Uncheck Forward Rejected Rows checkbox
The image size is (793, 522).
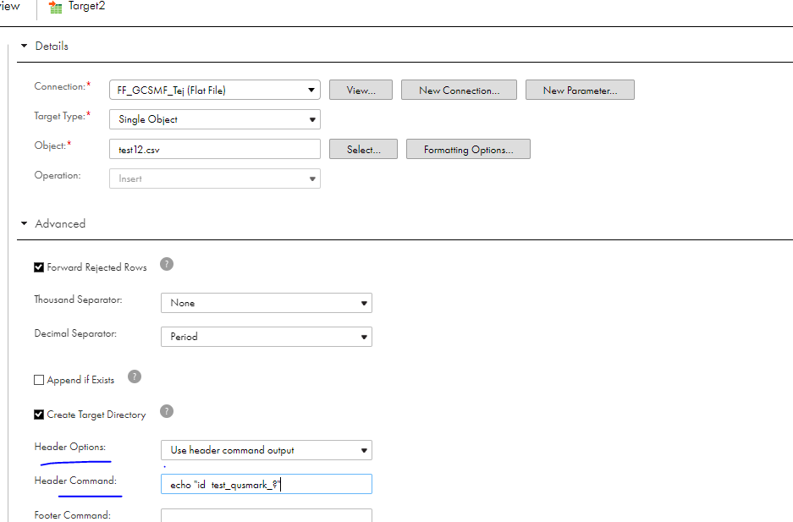[39, 267]
